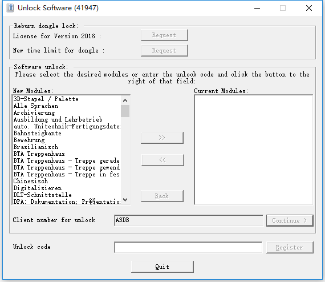
Task: Click the Client number for unlock field
Action: (189, 220)
